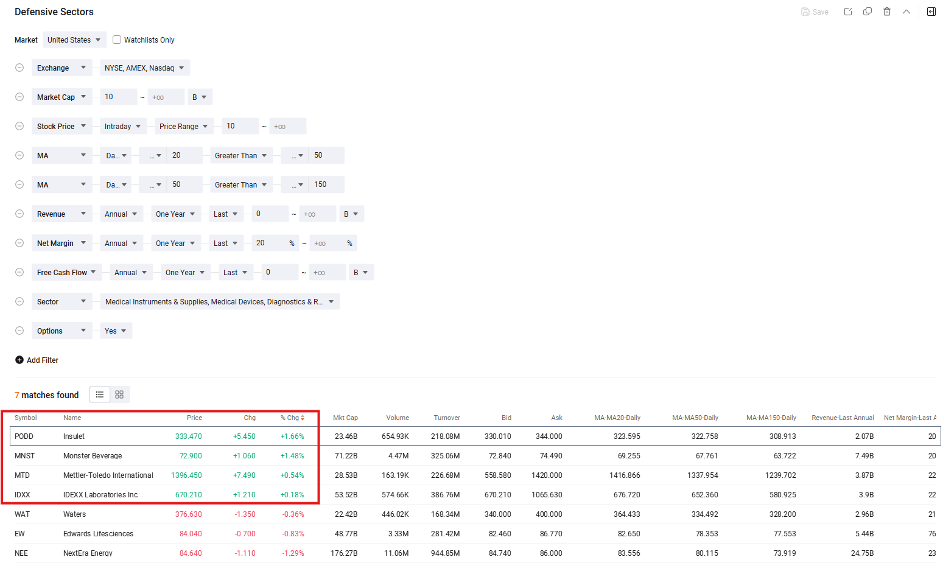Select the PODD Insulet row
The image size is (943, 571).
click(475, 436)
